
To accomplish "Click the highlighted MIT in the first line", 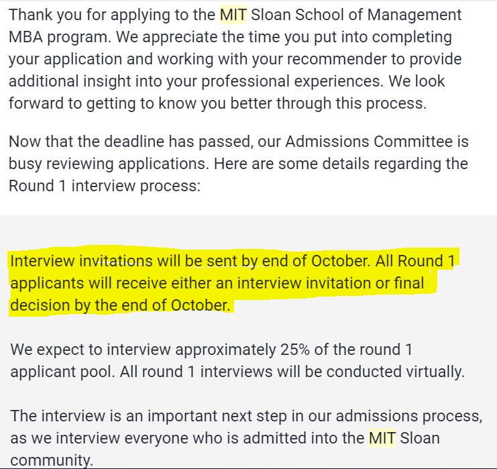I will pyautogui.click(x=233, y=14).
